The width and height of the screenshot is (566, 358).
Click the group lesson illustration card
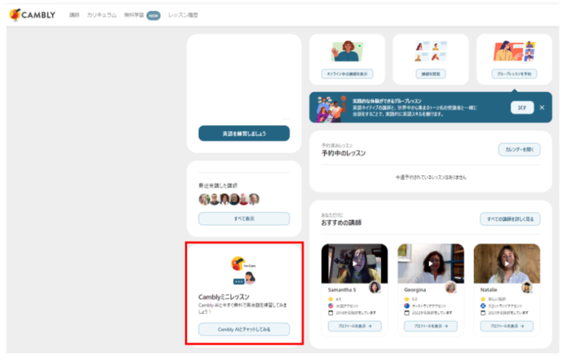click(514, 52)
